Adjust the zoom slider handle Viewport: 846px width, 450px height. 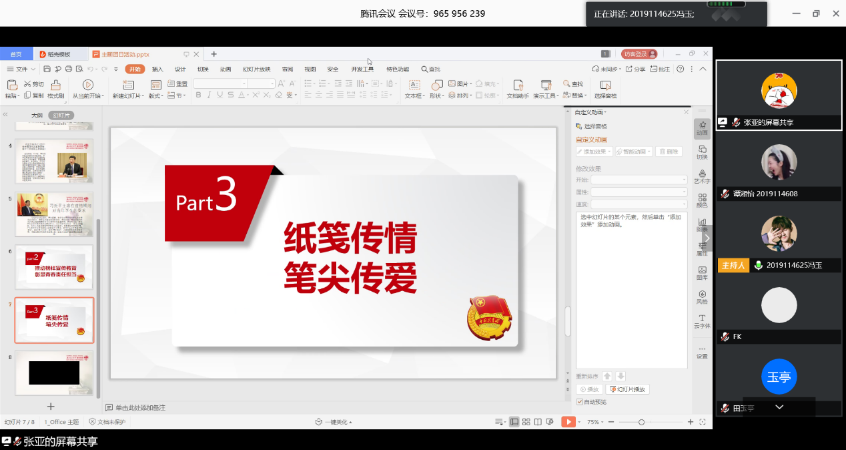point(641,422)
